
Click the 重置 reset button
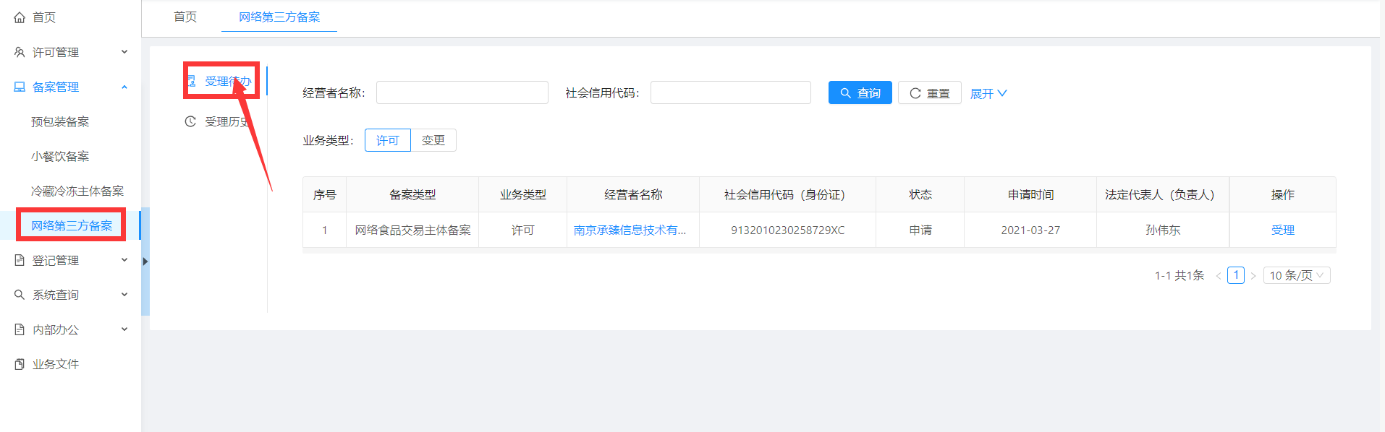tap(929, 93)
